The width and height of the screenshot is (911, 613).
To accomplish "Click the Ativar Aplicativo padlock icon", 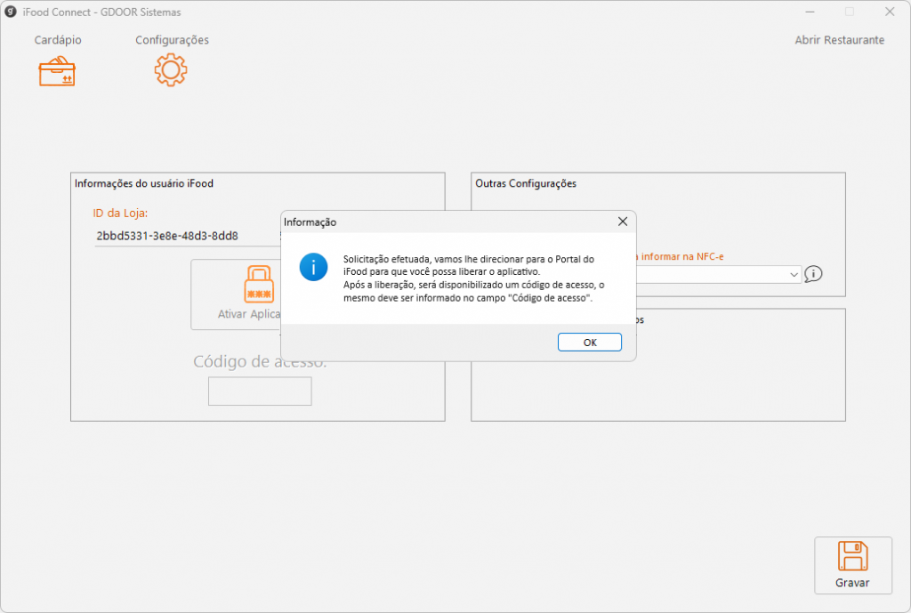I will (259, 284).
